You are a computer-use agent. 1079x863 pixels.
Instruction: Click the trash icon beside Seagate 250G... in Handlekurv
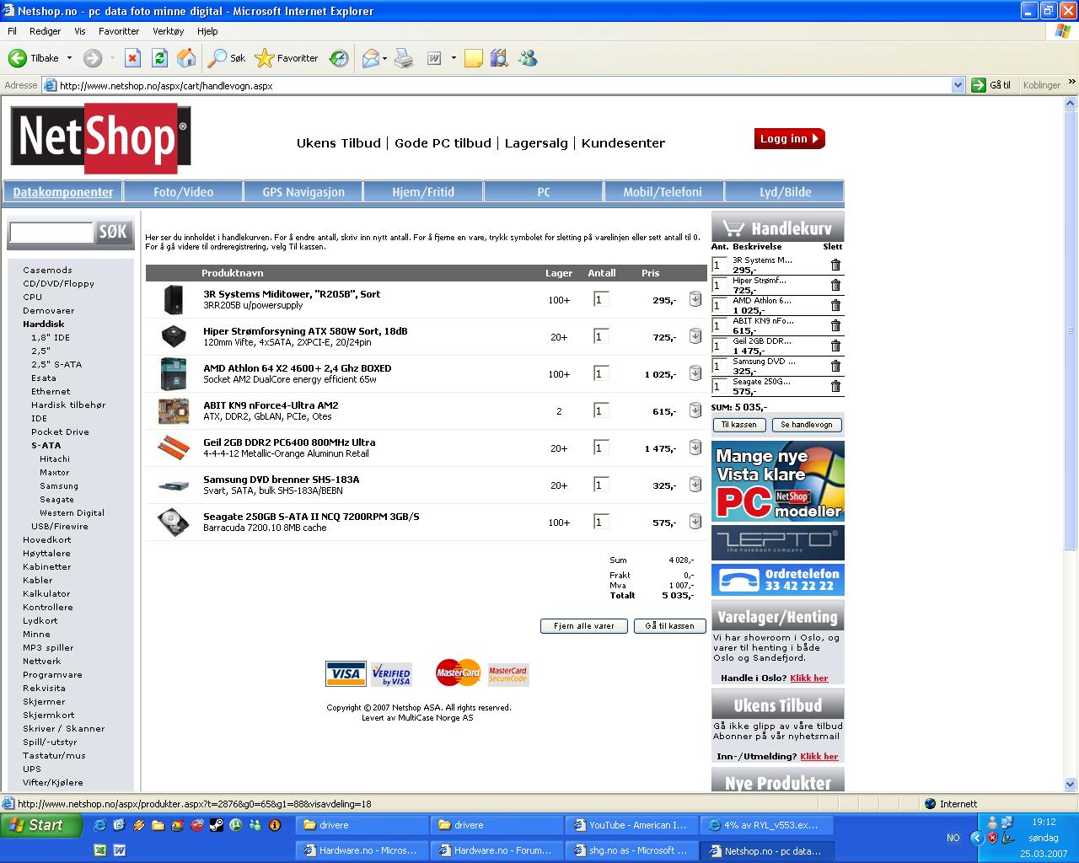(x=835, y=386)
